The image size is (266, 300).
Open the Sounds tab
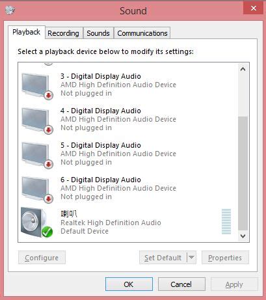(x=98, y=33)
